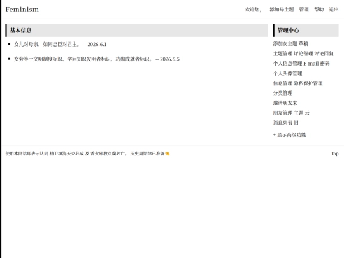
Task: Open 主题管理 link
Action: (283, 54)
